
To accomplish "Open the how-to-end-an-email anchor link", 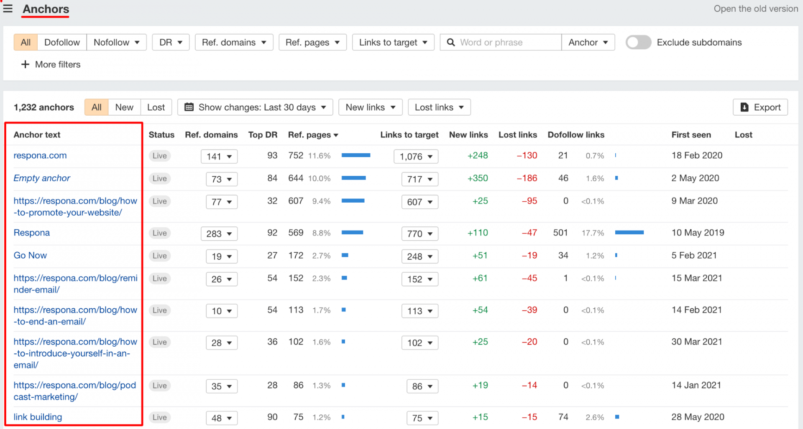I will pyautogui.click(x=75, y=315).
